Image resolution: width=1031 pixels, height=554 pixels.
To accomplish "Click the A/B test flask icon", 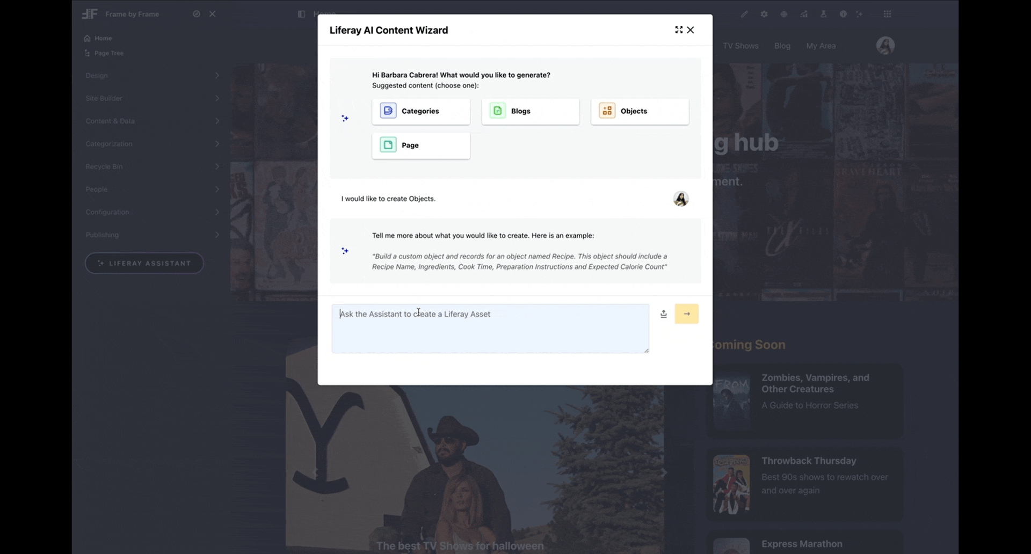I will tap(823, 14).
